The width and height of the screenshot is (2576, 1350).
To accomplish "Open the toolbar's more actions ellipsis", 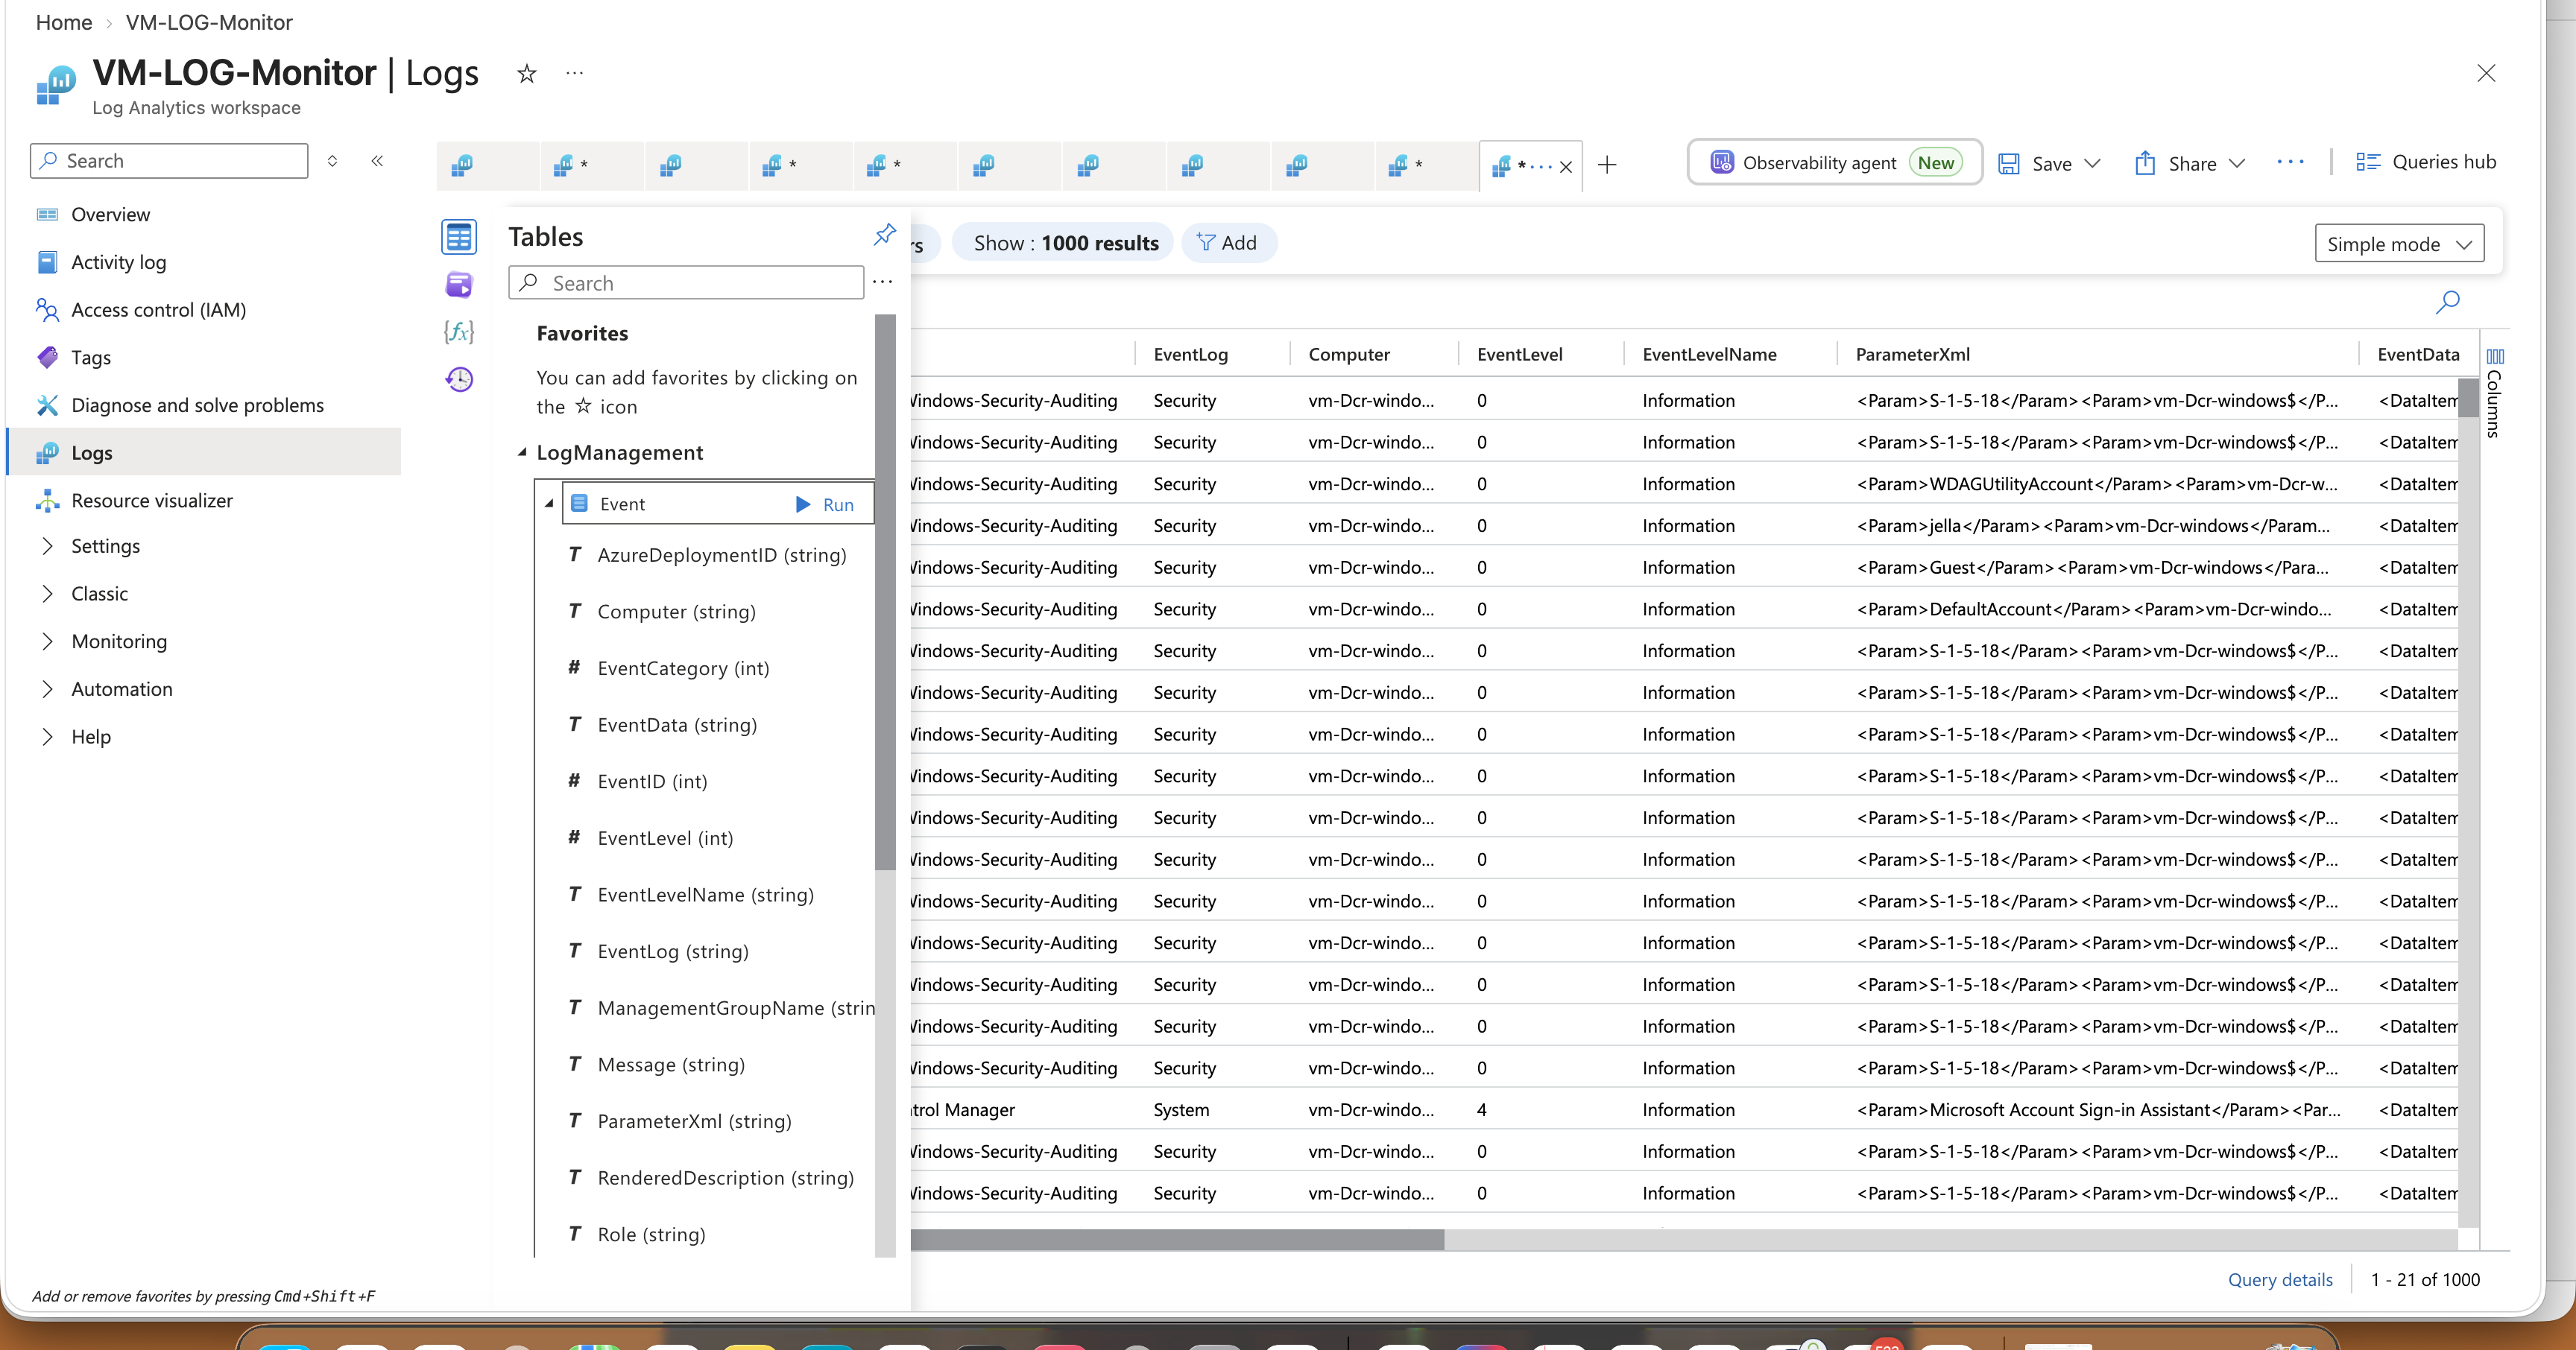I will point(2290,162).
